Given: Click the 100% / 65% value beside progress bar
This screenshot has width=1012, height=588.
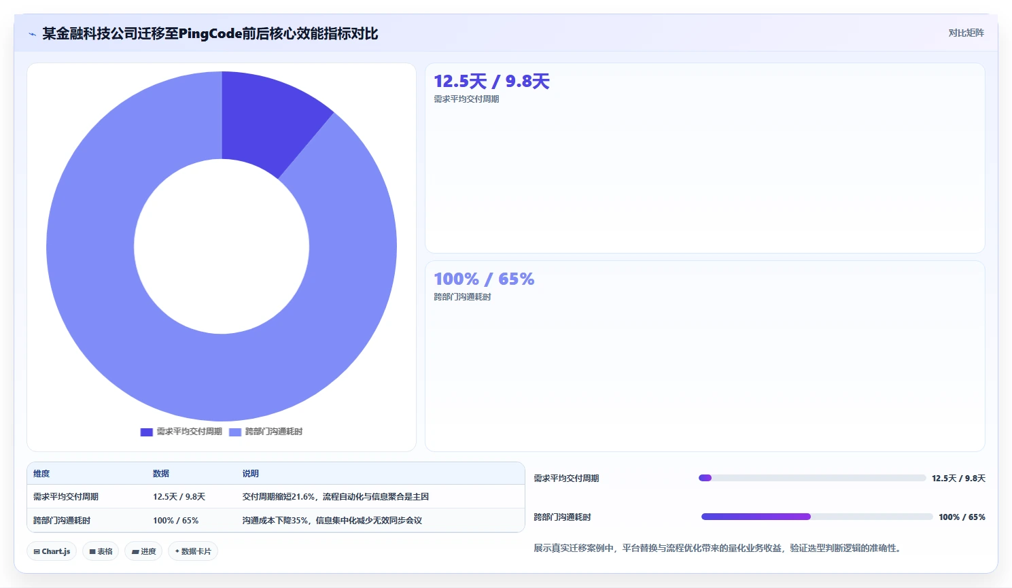Looking at the screenshot, I should coord(962,517).
